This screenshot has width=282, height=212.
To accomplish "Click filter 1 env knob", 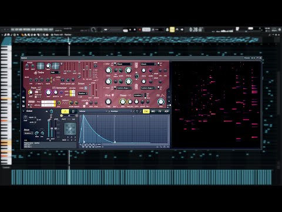I will [108, 70].
